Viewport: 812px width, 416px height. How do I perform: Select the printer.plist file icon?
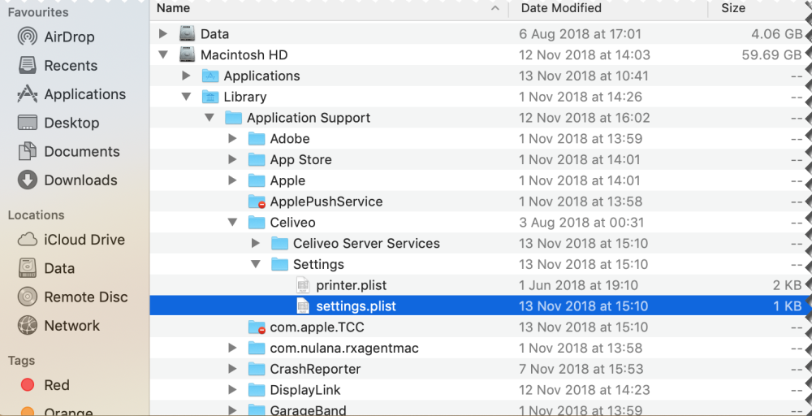(x=303, y=285)
